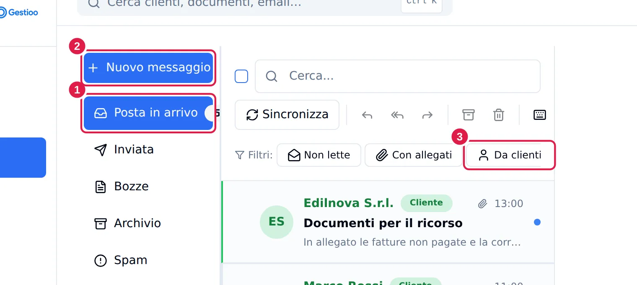Open the Posta in arrivo folder

(x=148, y=113)
